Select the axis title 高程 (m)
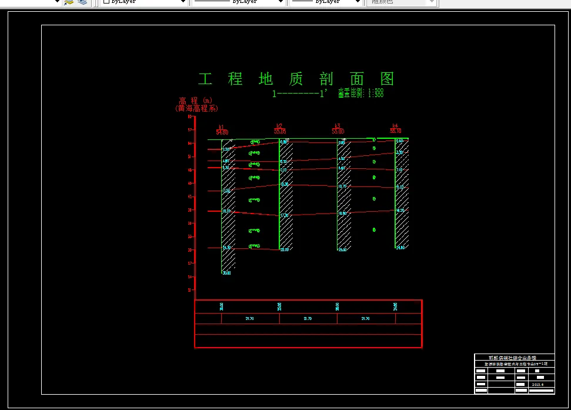The image size is (571, 410). [195, 101]
